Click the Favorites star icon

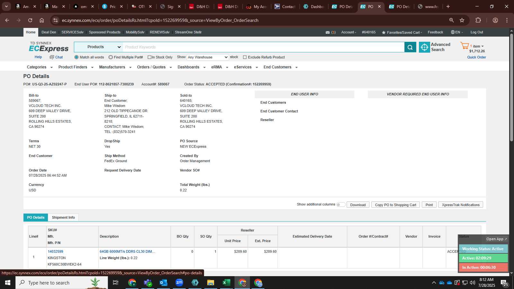384,32
